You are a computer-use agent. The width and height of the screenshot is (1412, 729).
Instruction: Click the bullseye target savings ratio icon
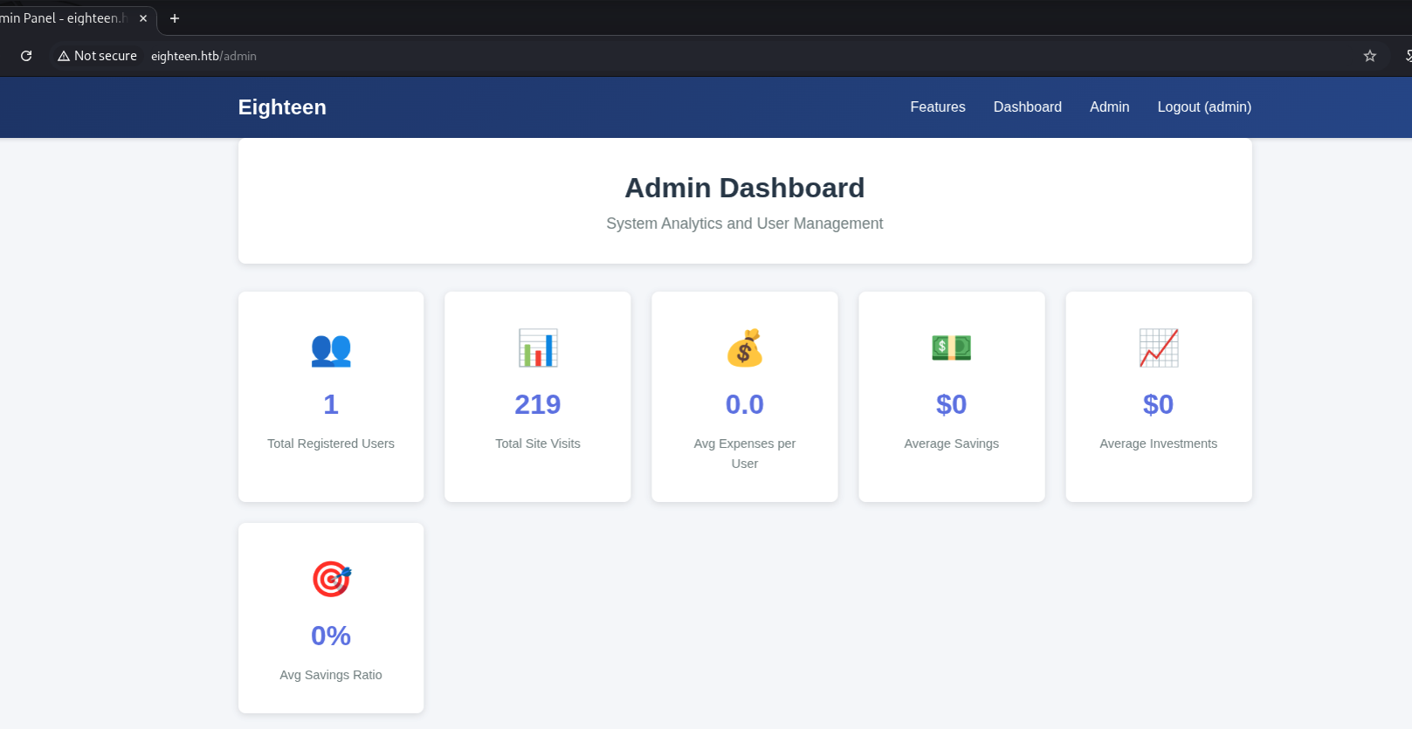pyautogui.click(x=331, y=579)
